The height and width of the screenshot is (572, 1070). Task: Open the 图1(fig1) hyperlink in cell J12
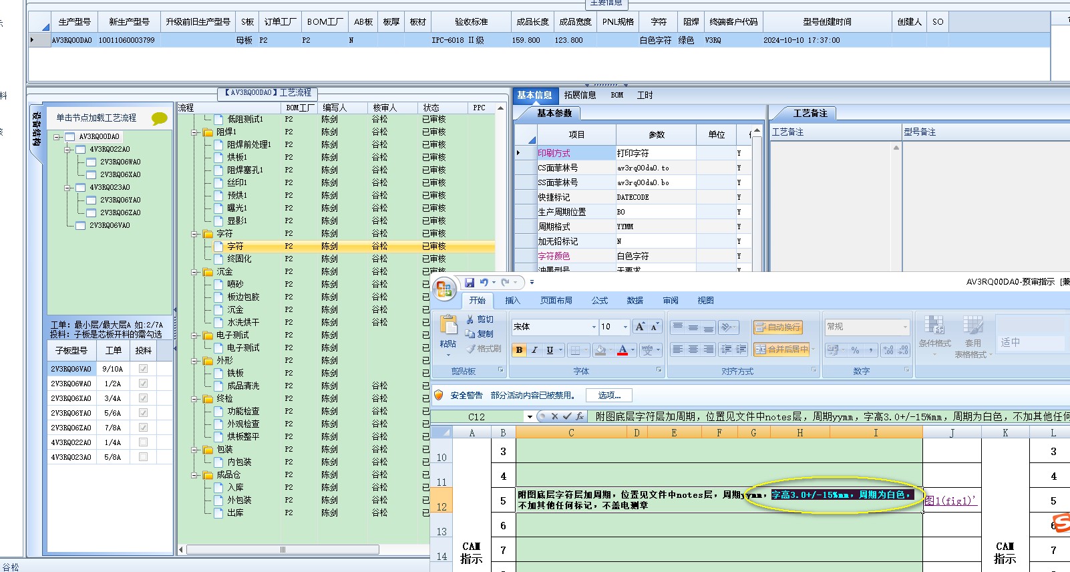pos(950,500)
